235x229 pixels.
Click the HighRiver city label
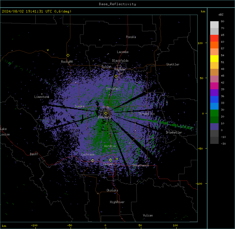(x=117, y=202)
